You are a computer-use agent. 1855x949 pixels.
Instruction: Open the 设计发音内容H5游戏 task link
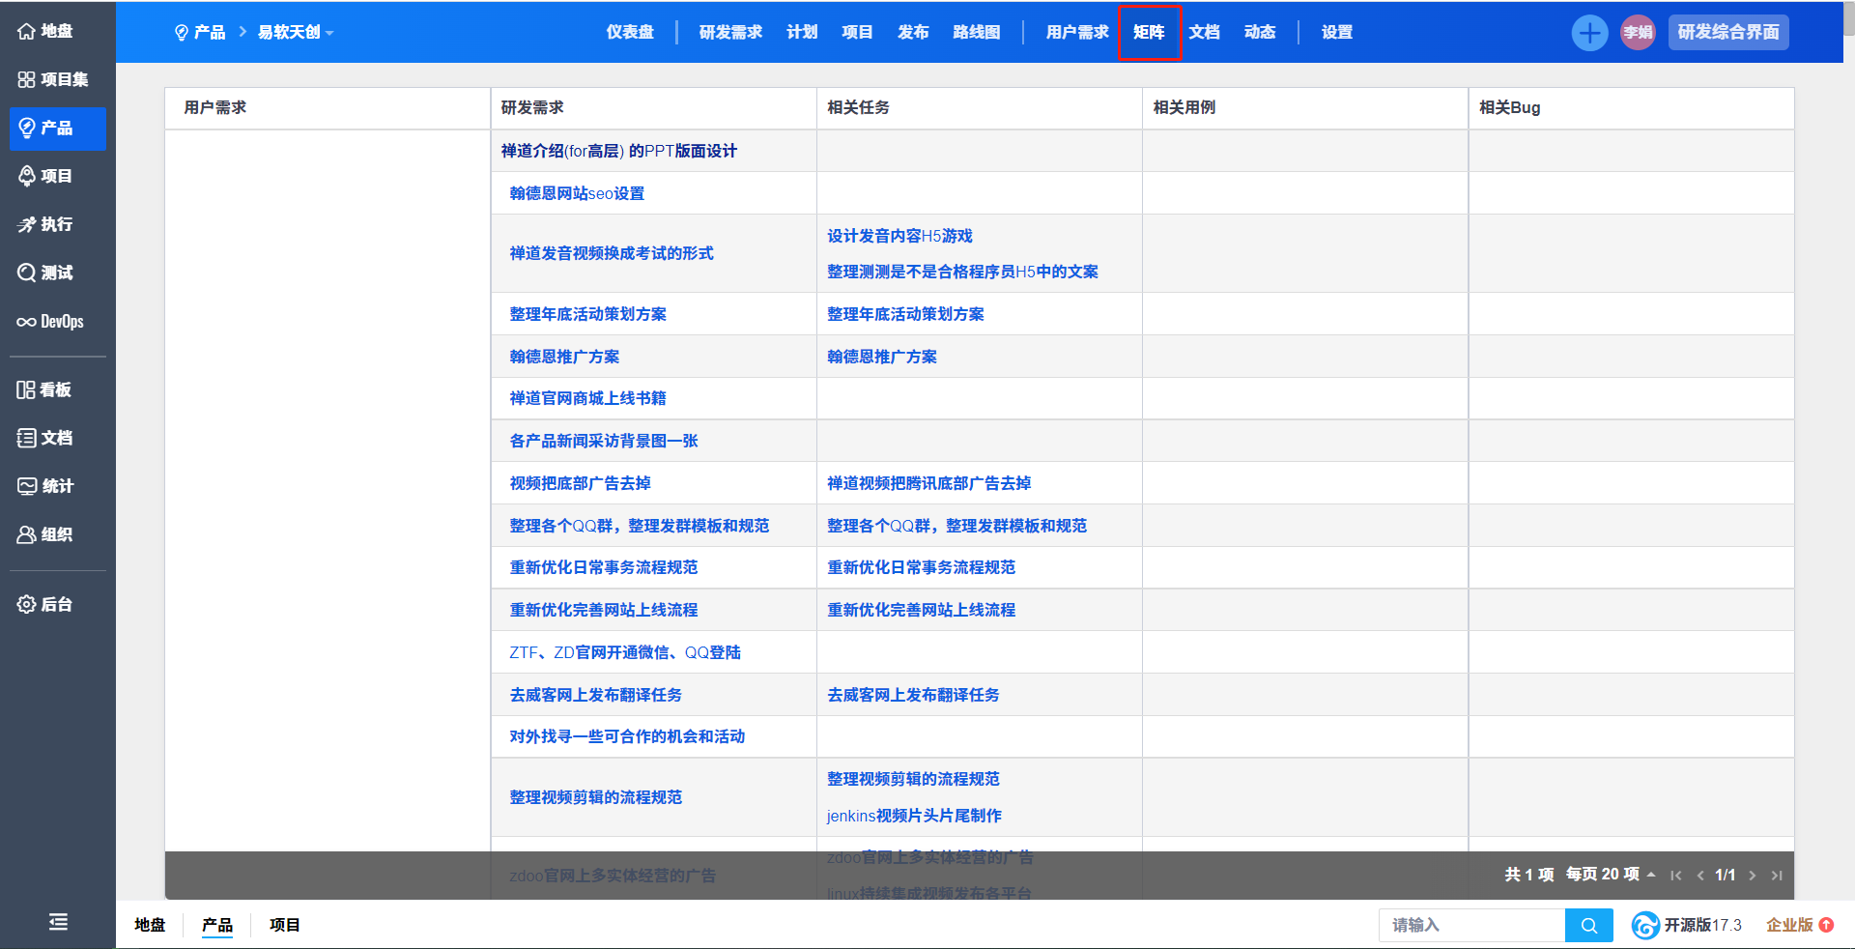(899, 236)
